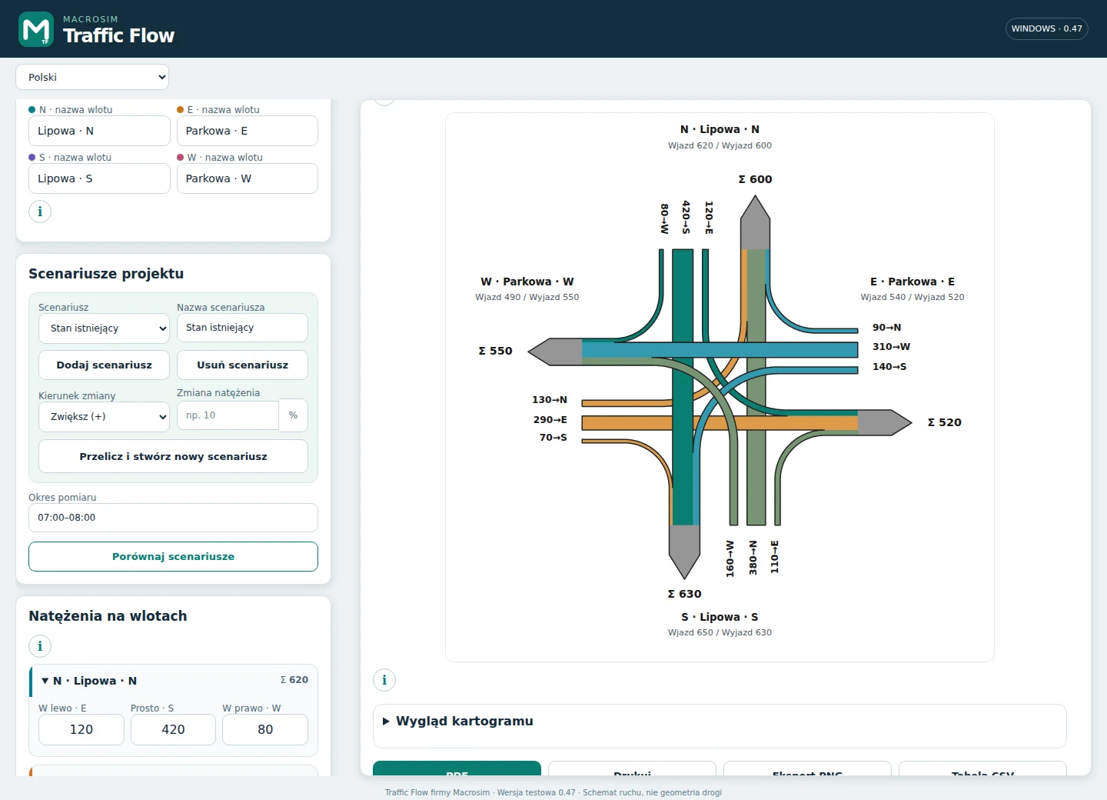Open info icon under Natężenia na wlotach heading
The width and height of the screenshot is (1107, 800).
(40, 646)
